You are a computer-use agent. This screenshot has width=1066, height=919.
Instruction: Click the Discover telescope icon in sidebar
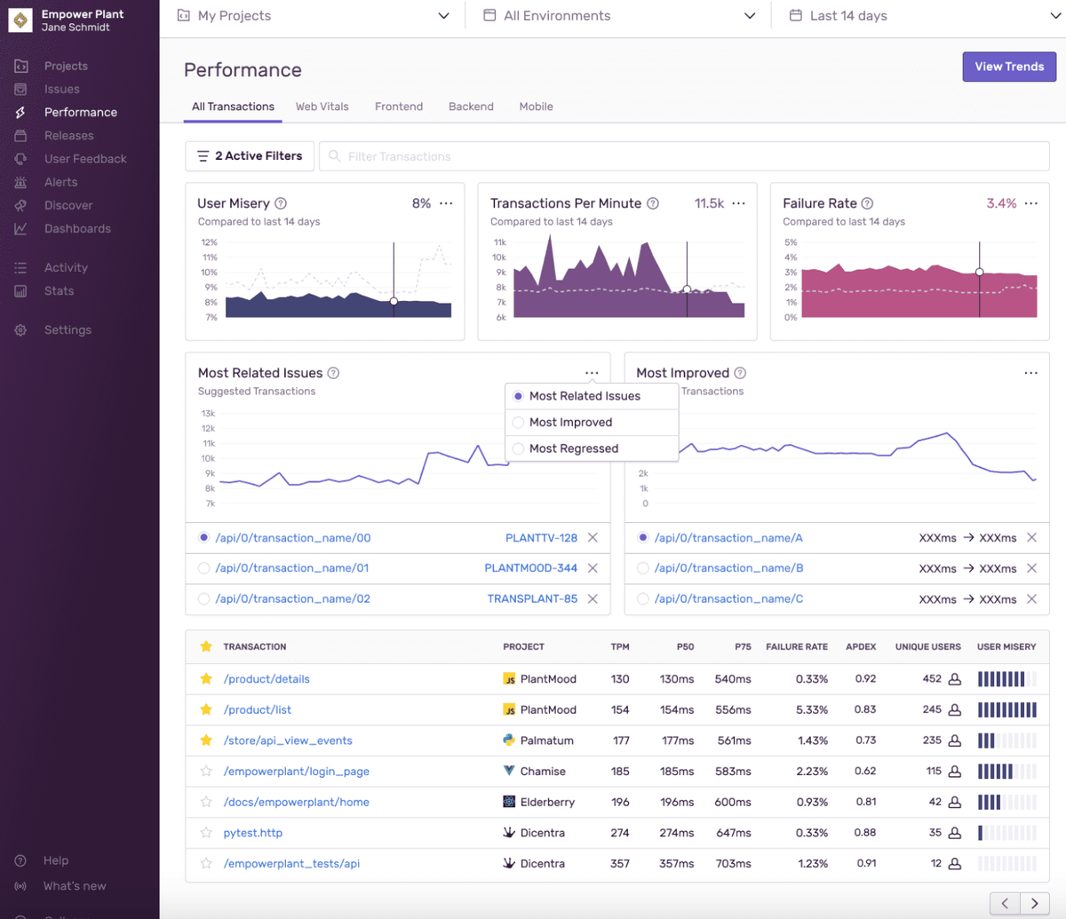tap(20, 205)
